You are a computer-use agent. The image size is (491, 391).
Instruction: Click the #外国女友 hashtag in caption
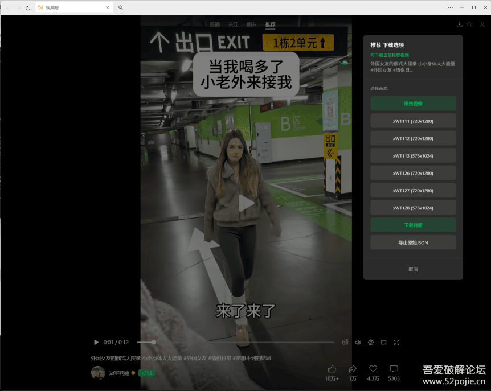(195, 358)
